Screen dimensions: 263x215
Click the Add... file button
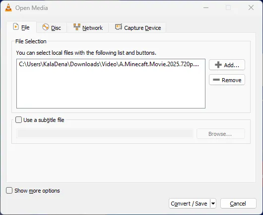tap(227, 65)
